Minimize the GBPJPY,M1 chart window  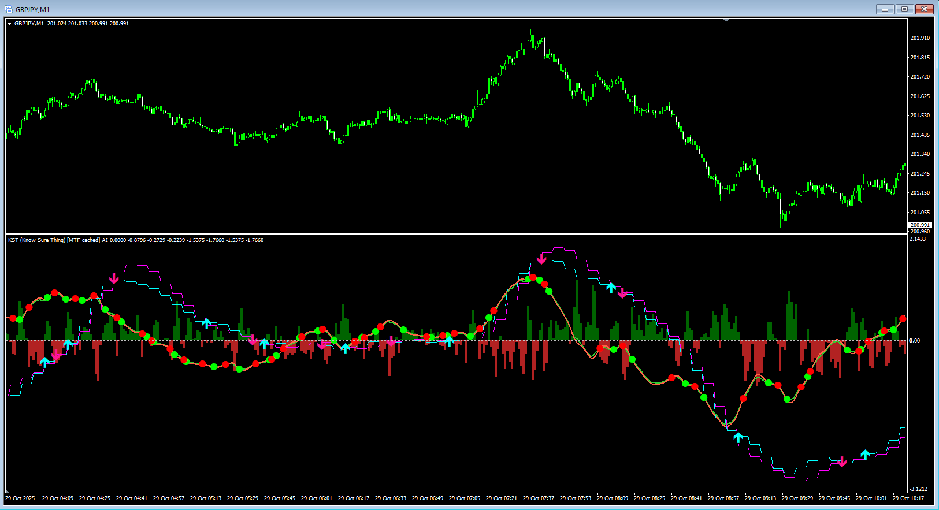[x=885, y=9]
